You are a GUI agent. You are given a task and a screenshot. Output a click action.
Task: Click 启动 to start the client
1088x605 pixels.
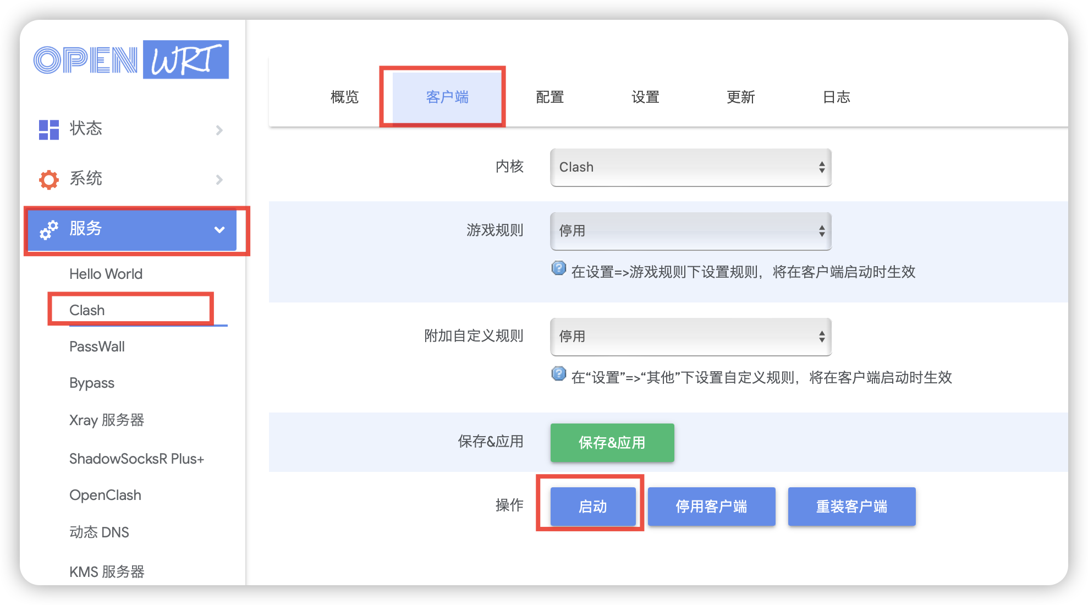(x=593, y=506)
